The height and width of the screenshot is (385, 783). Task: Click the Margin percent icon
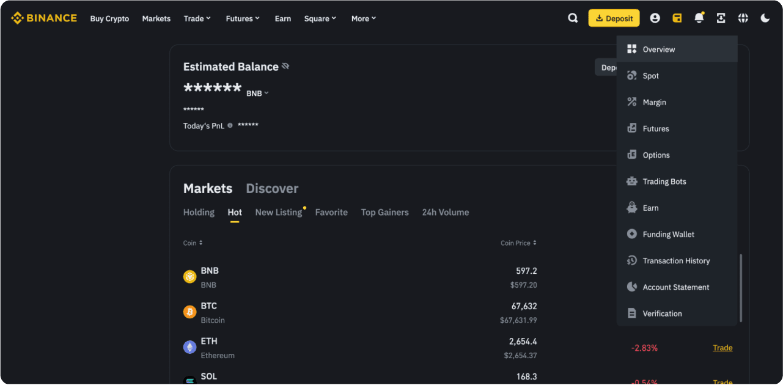point(632,102)
